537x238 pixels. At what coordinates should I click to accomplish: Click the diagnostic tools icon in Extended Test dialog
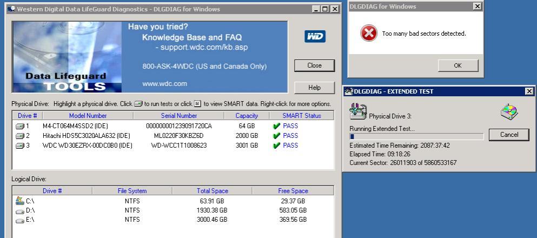pyautogui.click(x=357, y=111)
